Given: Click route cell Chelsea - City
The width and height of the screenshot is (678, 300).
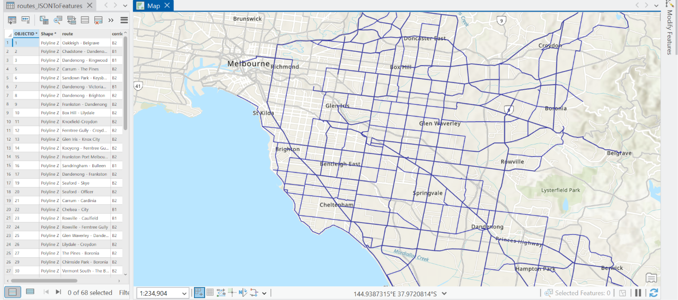Looking at the screenshot, I should [x=85, y=209].
